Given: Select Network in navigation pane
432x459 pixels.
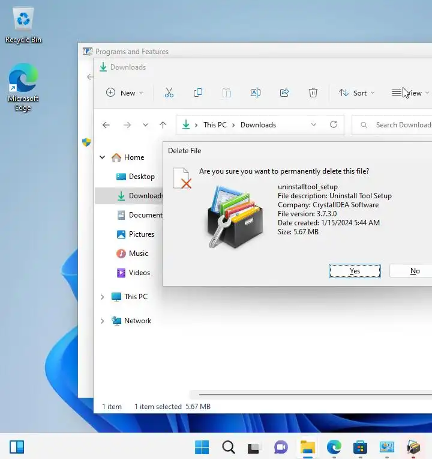Looking at the screenshot, I should (x=131, y=321).
